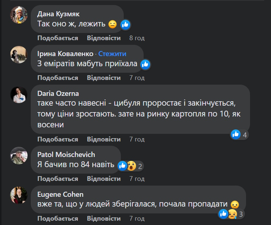
Task: Click like reaction on Ірина Коваленко's comment
Action: point(145,64)
